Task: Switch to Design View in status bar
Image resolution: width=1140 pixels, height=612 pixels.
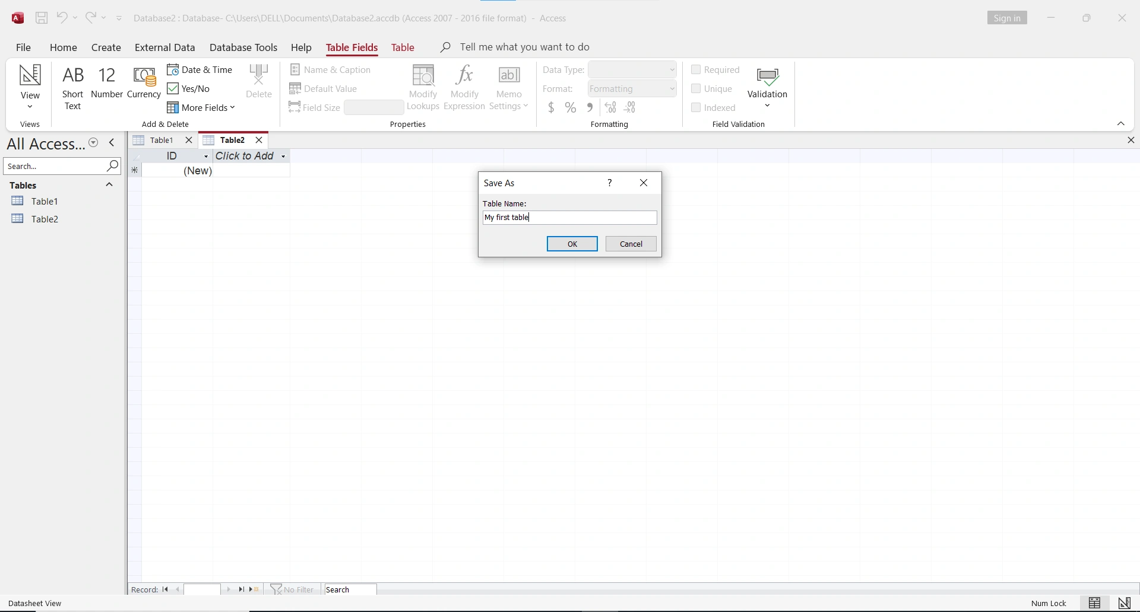Action: coord(1124,603)
